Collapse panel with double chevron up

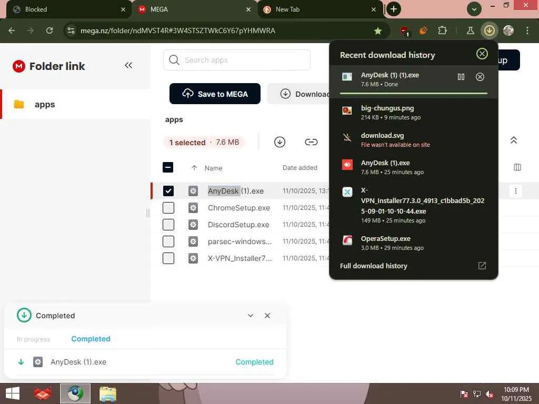point(514,140)
